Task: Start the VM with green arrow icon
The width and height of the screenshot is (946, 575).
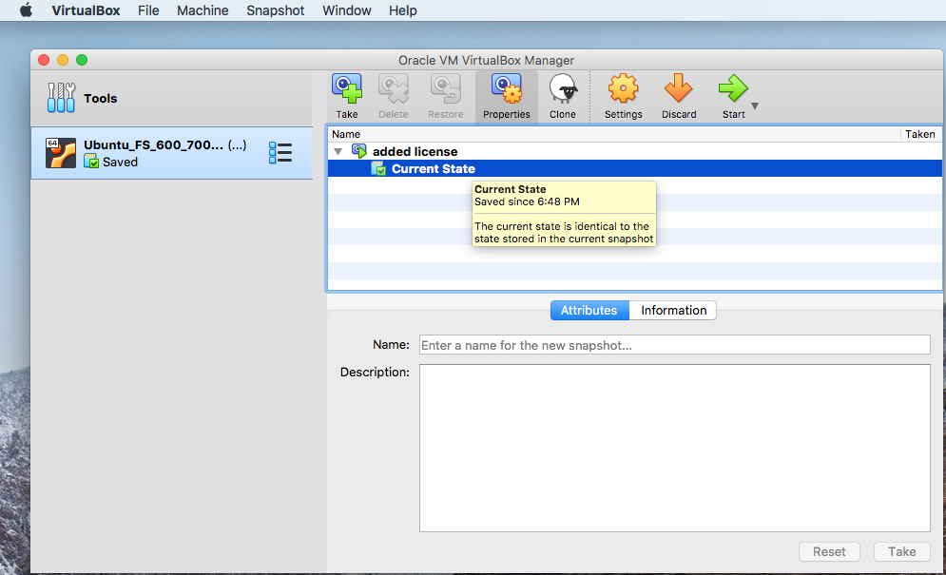Action: click(732, 90)
